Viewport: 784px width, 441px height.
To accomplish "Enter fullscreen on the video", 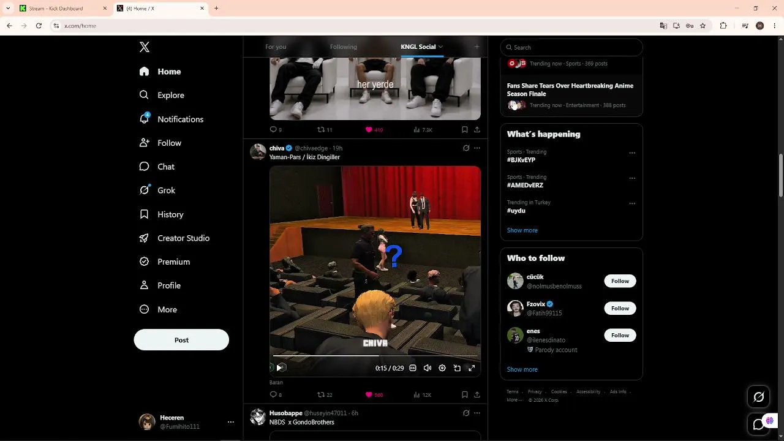I will 472,368.
